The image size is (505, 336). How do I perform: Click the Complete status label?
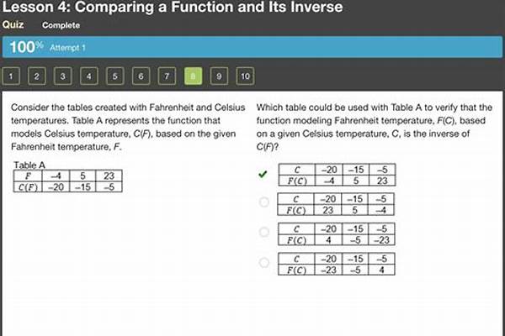coord(61,25)
